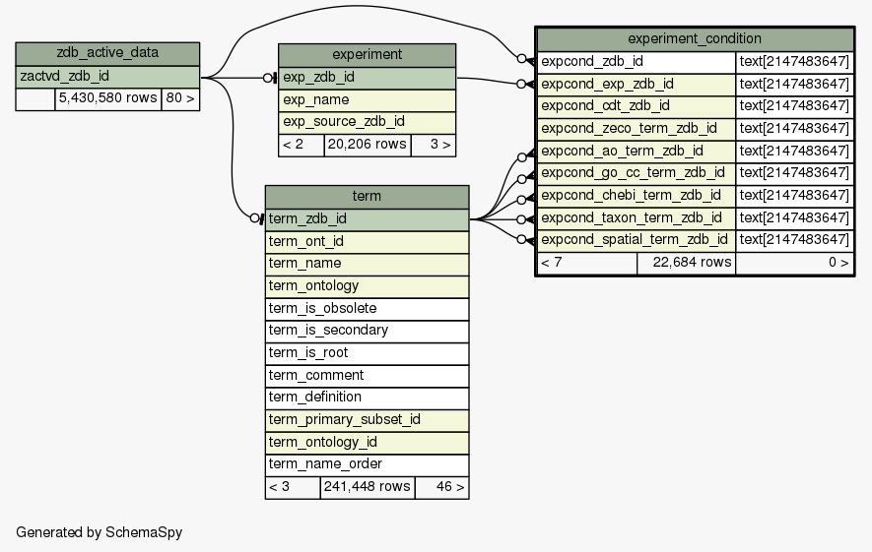Click the '46 >' children count in term

click(441, 486)
